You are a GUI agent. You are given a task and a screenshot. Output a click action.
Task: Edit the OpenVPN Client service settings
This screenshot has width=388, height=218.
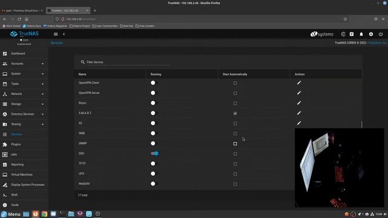pyautogui.click(x=299, y=83)
